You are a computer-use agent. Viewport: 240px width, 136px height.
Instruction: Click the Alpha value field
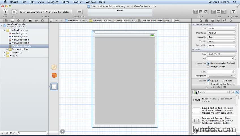pyautogui.click(x=220, y=71)
